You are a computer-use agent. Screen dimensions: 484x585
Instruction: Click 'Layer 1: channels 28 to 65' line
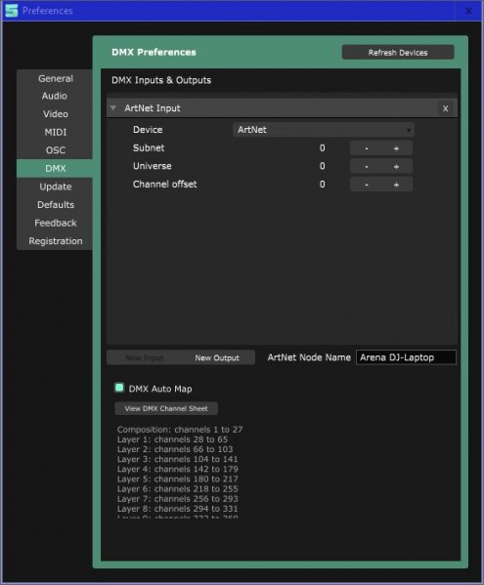[x=172, y=439]
